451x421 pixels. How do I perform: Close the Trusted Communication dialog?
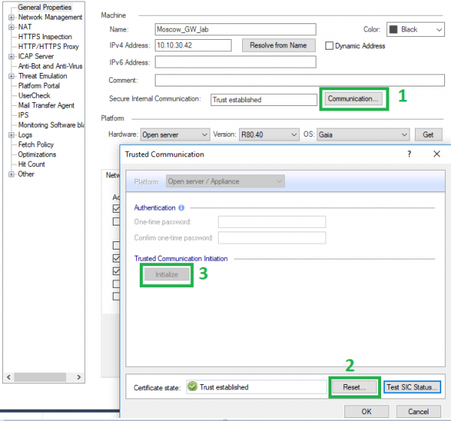click(x=436, y=153)
